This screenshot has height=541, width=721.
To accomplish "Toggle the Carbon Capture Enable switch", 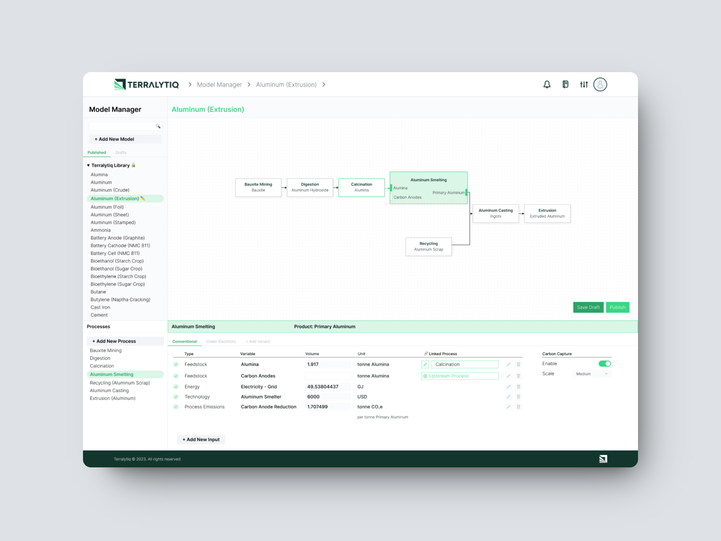I will pyautogui.click(x=605, y=364).
